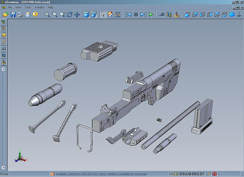Play the animation with green arrow

151,15
